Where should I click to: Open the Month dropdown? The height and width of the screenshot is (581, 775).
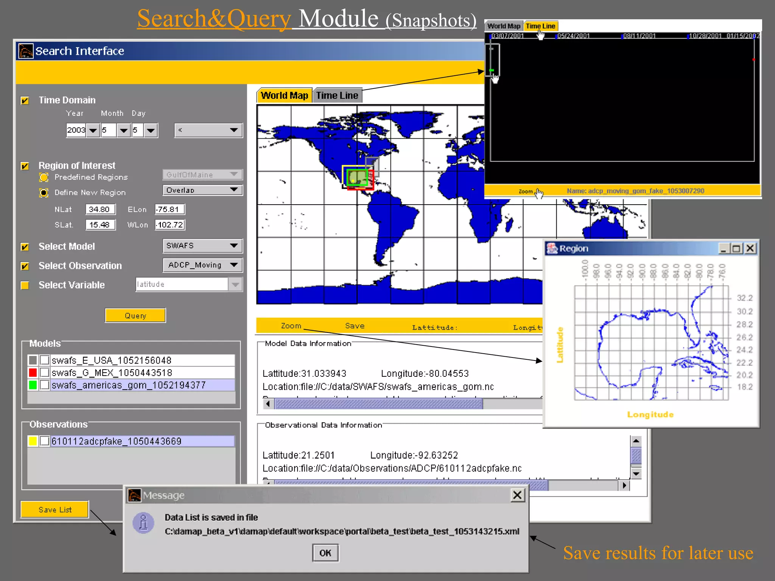tap(124, 130)
